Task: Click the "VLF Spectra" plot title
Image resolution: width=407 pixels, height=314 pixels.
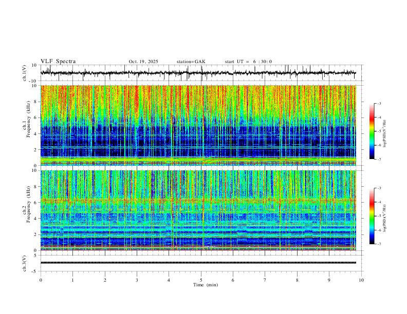Action: pos(58,62)
